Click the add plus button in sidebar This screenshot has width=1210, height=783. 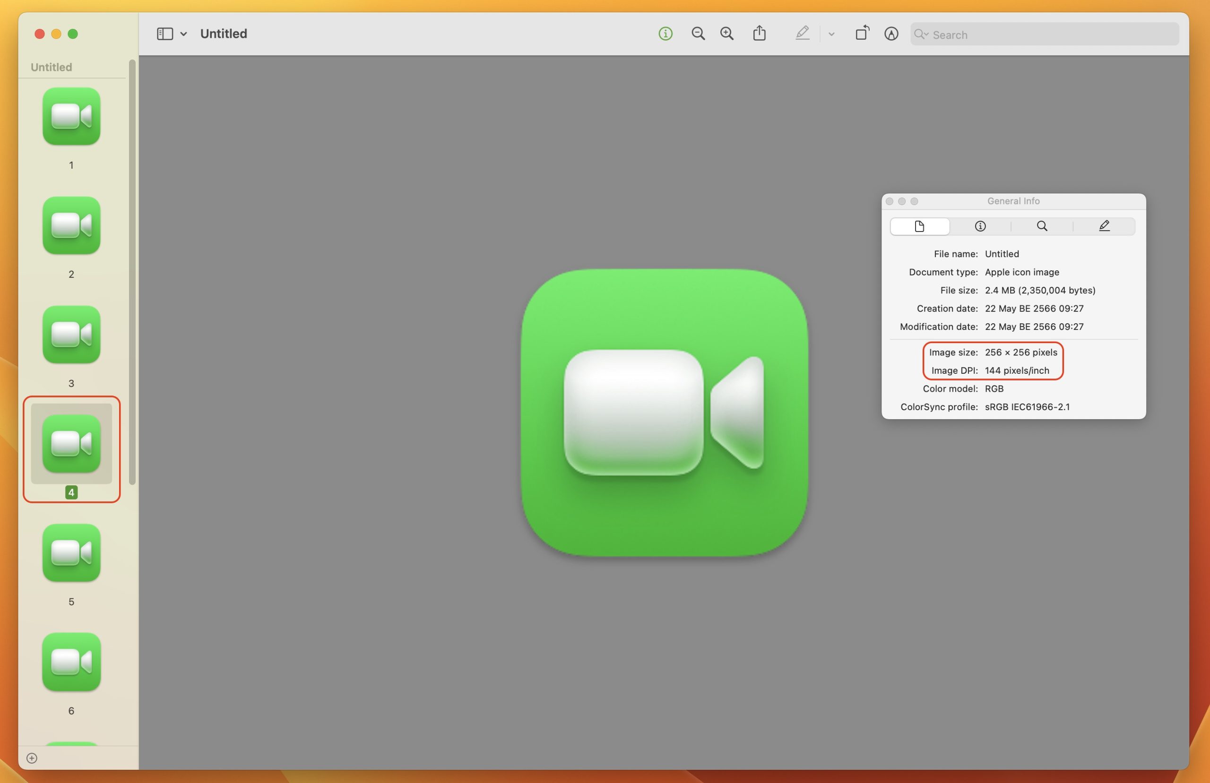point(32,758)
